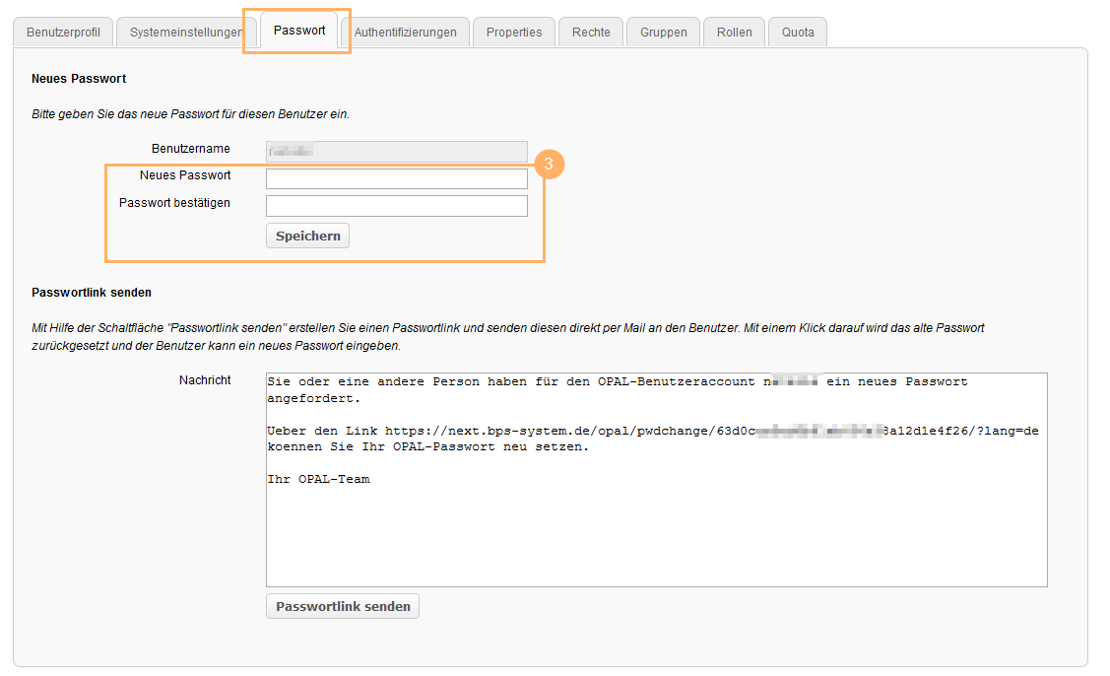Go to the Authentifizierungen tab
Viewport: 1110px width, 676px height.
coord(405,32)
